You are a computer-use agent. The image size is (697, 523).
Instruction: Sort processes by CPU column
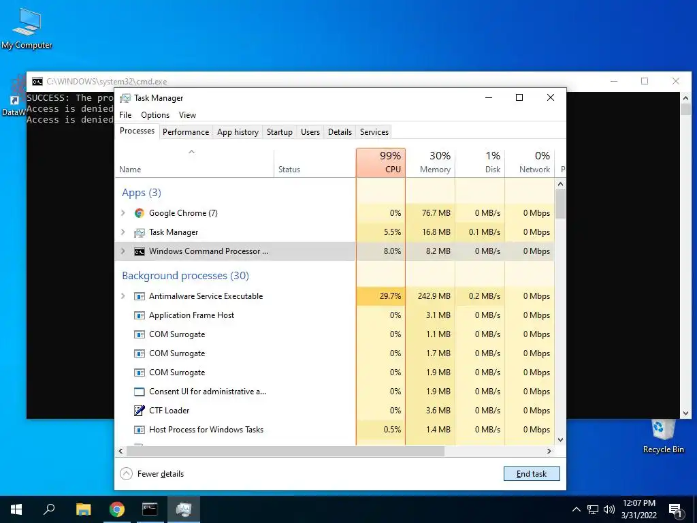[381, 163]
